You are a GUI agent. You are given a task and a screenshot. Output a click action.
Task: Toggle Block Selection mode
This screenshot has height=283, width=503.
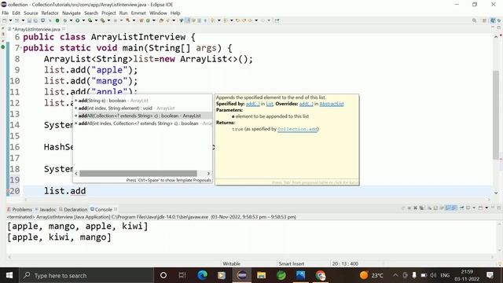tap(199, 20)
